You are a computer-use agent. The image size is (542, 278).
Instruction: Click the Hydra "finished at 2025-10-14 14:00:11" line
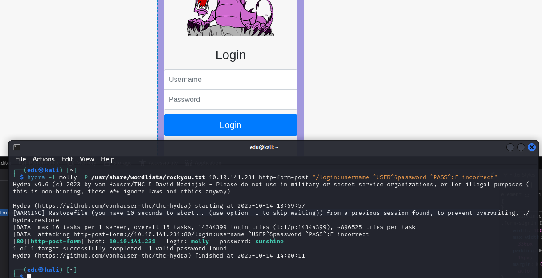pyautogui.click(x=159, y=256)
